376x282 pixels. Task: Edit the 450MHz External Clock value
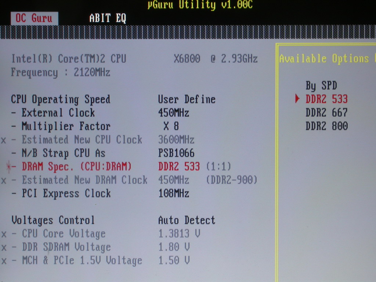point(174,113)
